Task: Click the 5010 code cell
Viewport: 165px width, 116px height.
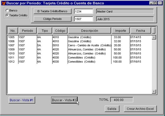Action: 56,45
